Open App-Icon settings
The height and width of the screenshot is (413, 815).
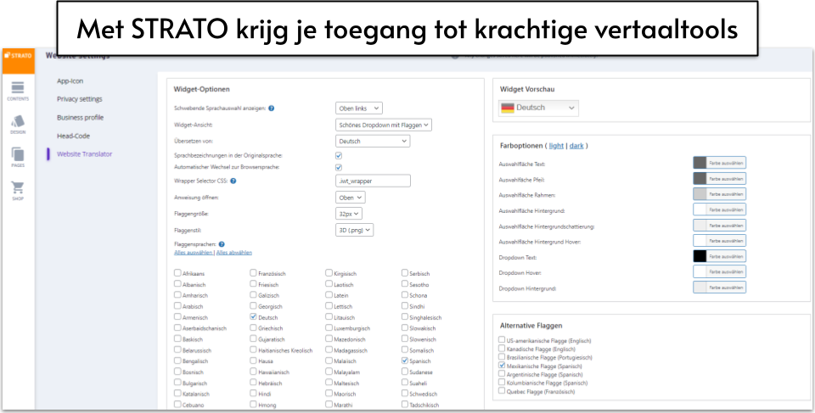[70, 81]
